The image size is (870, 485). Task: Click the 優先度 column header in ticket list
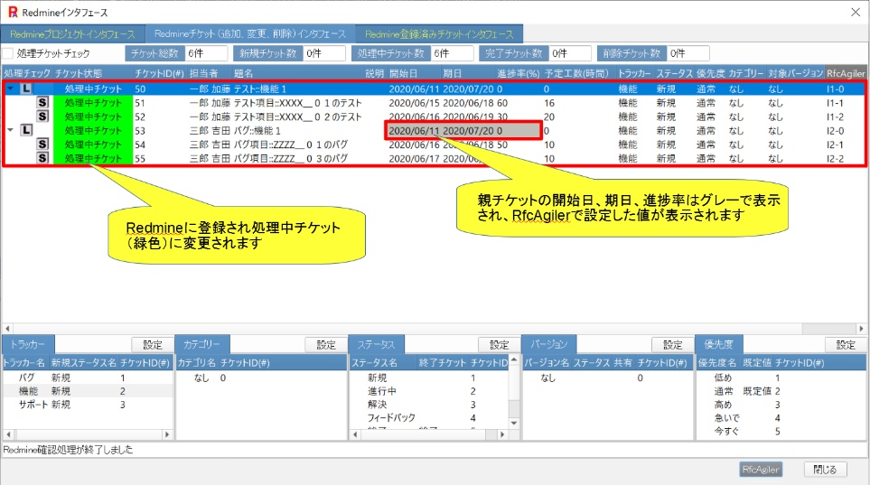coord(711,73)
